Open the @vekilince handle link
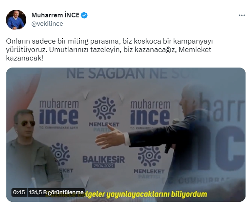This screenshot has width=251, height=206. coord(47,24)
